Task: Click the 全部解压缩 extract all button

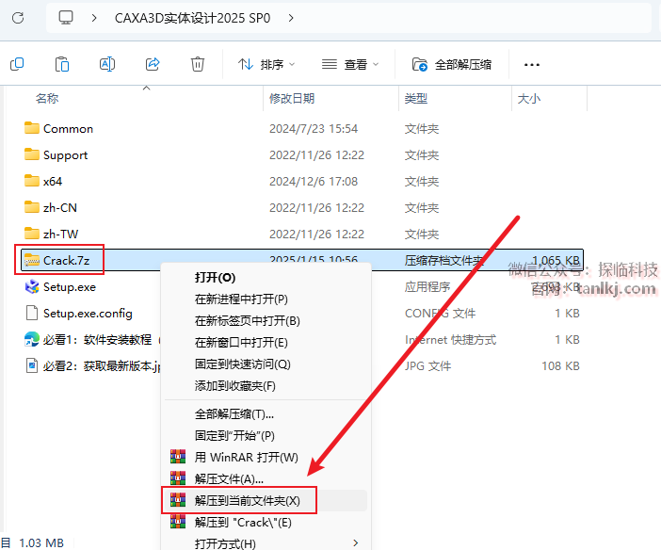Action: click(451, 65)
